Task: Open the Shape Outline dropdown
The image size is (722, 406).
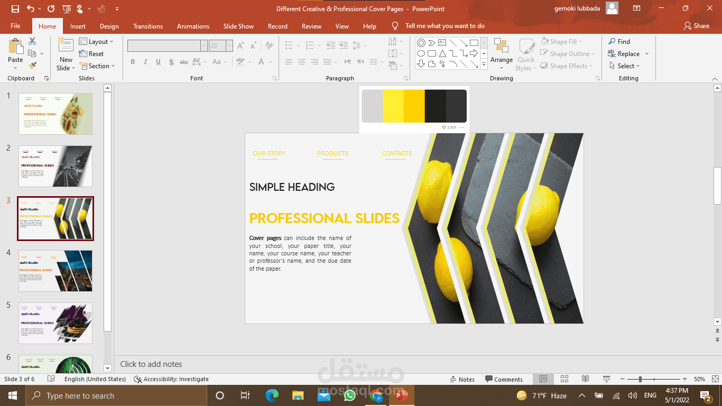Action: 567,54
